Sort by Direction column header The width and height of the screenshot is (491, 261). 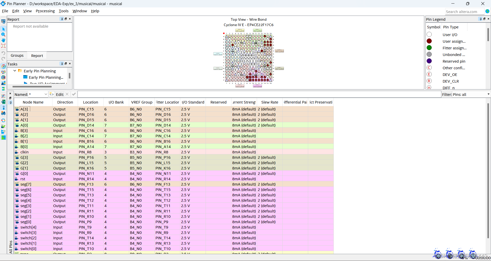pyautogui.click(x=65, y=102)
